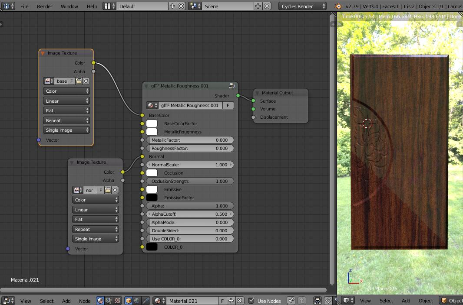The width and height of the screenshot is (463, 305).
Task: Choose line style shader type icon
Action: pyautogui.click(x=146, y=301)
